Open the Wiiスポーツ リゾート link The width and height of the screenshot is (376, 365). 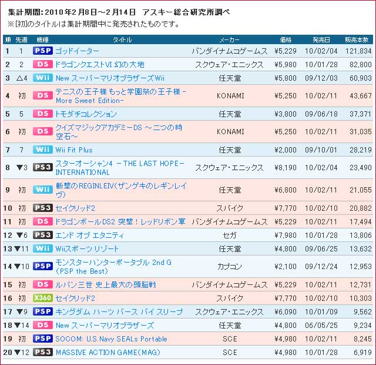[87, 248]
